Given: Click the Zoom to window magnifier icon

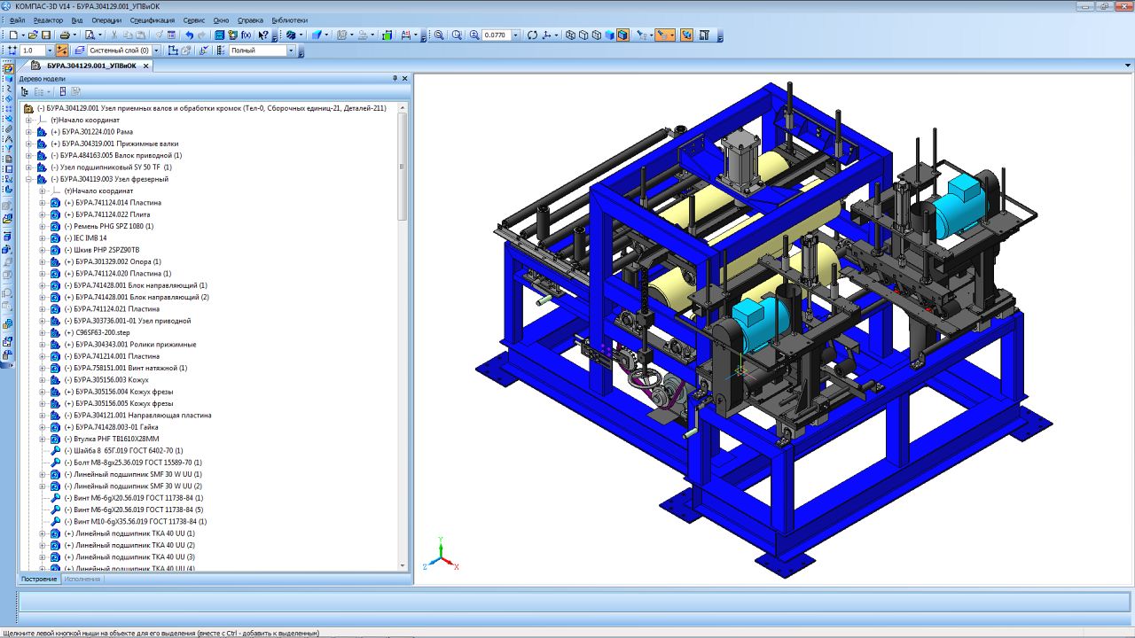Looking at the screenshot, I should (439, 35).
